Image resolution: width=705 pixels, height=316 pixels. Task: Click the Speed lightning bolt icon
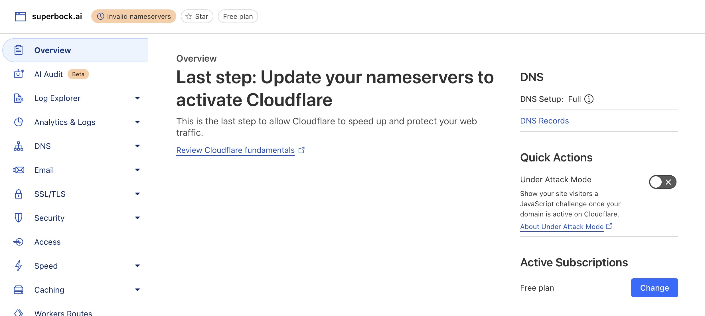tap(19, 266)
